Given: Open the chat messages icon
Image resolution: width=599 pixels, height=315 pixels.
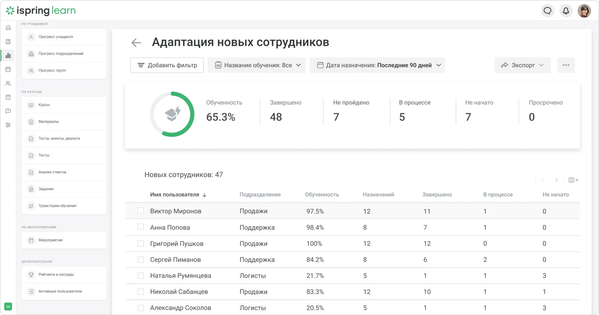Looking at the screenshot, I should (547, 11).
